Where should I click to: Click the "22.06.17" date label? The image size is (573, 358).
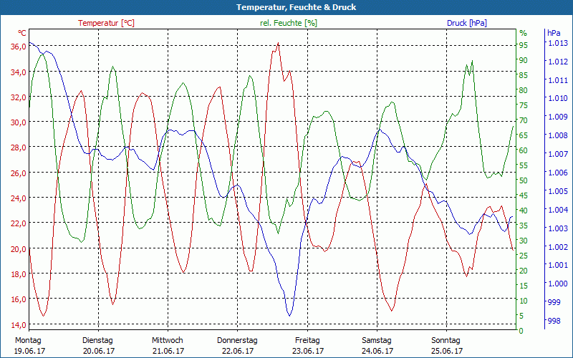(238, 351)
